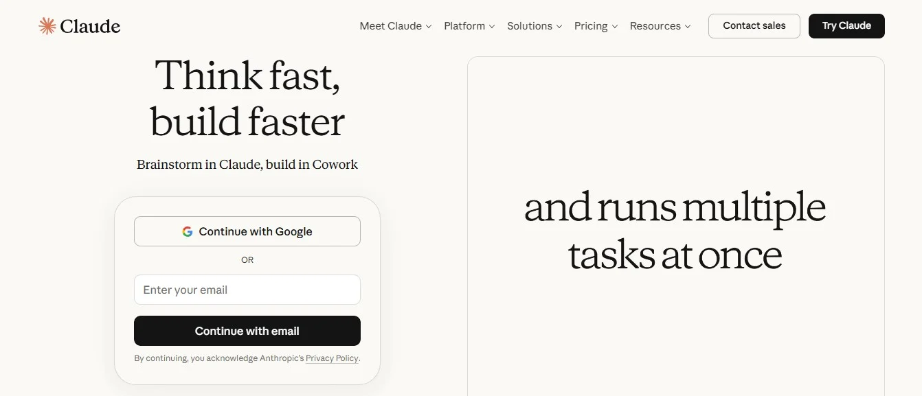Expand the Pricing dropdown arrow
The image size is (922, 396).
[x=615, y=27]
